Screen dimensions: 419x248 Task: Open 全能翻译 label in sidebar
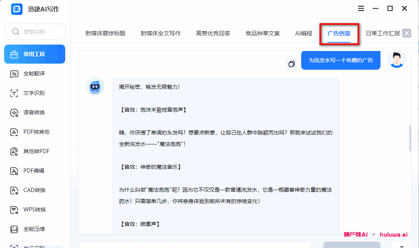34,74
